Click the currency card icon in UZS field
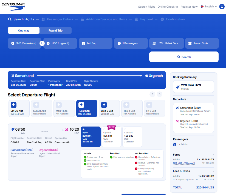This screenshot has width=226, height=195. [154, 43]
